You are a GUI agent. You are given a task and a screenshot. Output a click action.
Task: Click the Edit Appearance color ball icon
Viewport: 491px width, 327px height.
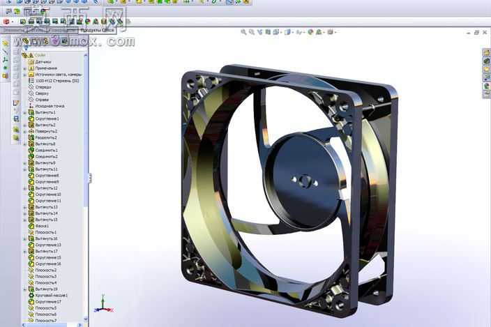click(310, 32)
